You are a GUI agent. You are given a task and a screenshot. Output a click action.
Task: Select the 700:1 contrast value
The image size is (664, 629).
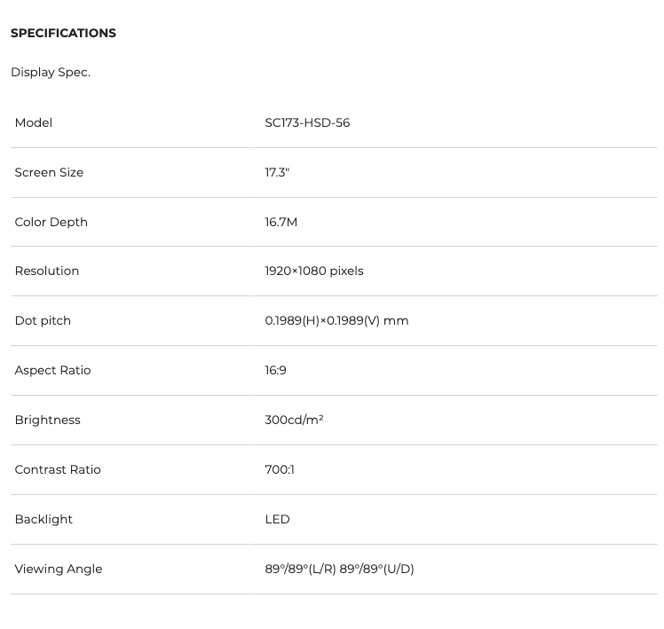280,469
